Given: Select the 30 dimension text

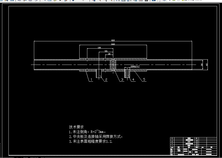Looking at the screenshot, I should pyautogui.click(x=109, y=54).
